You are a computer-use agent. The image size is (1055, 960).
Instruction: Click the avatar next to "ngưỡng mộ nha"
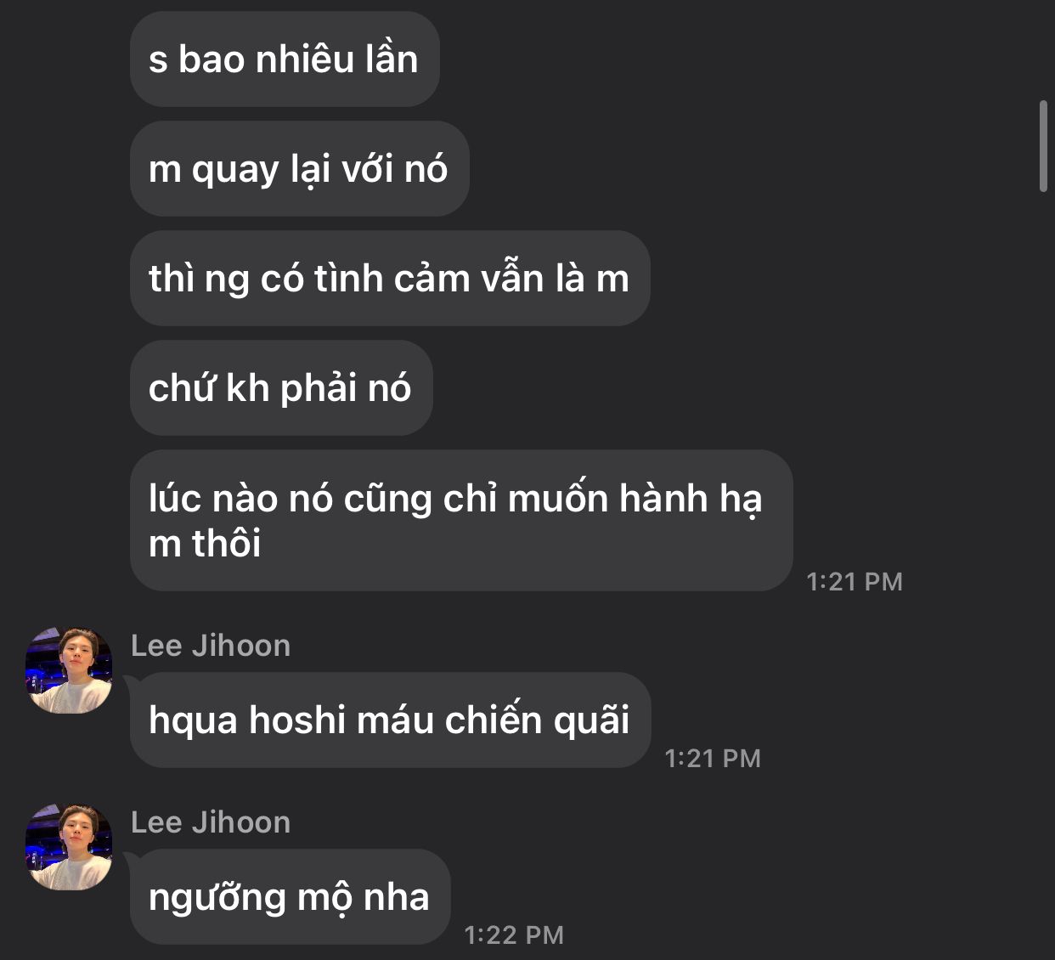pyautogui.click(x=69, y=847)
